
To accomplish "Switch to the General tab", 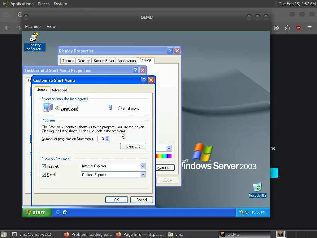I will coord(42,90).
